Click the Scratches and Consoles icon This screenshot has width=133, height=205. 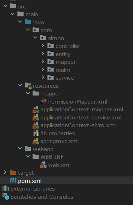6,197
